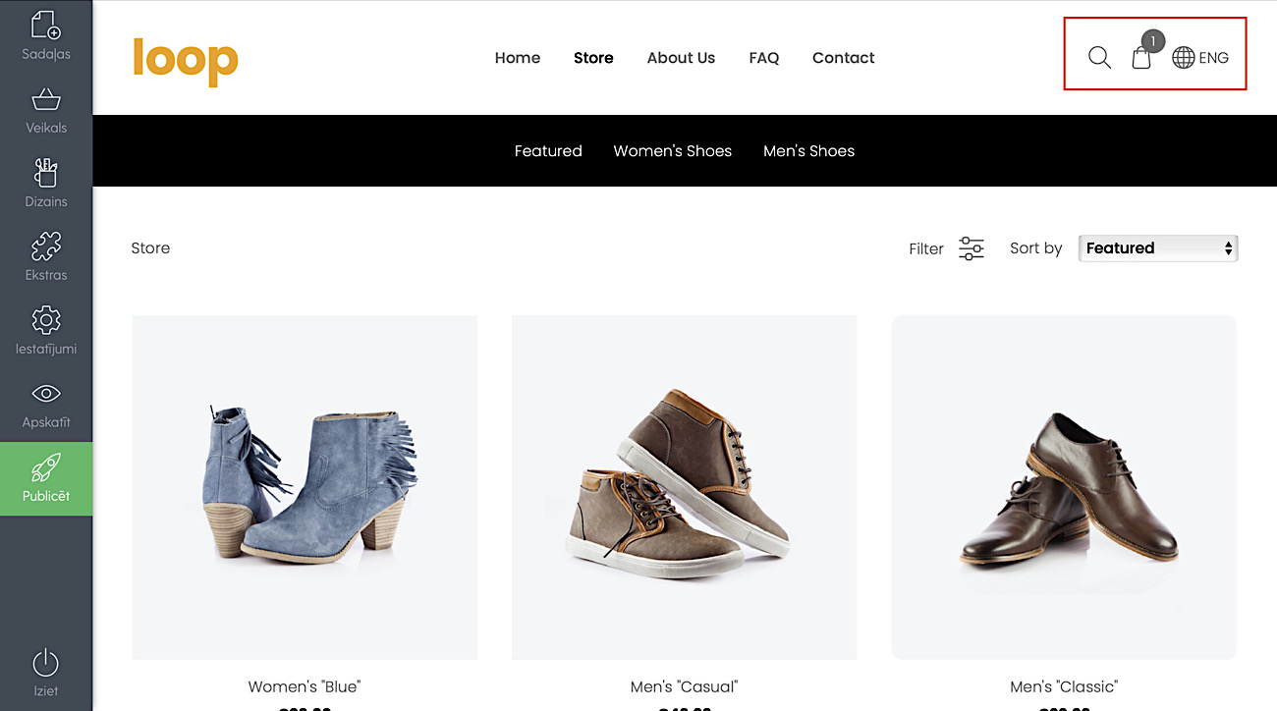Publish site with the Publicēt rocket button

click(x=46, y=478)
